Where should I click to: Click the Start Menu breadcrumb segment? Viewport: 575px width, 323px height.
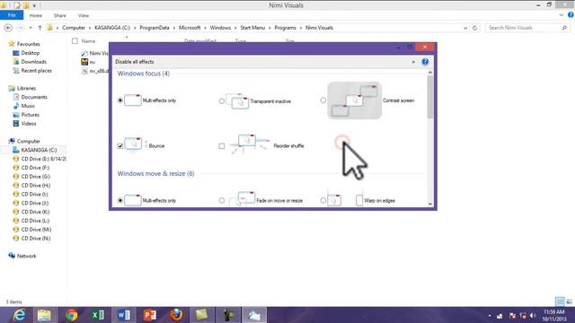(x=252, y=28)
